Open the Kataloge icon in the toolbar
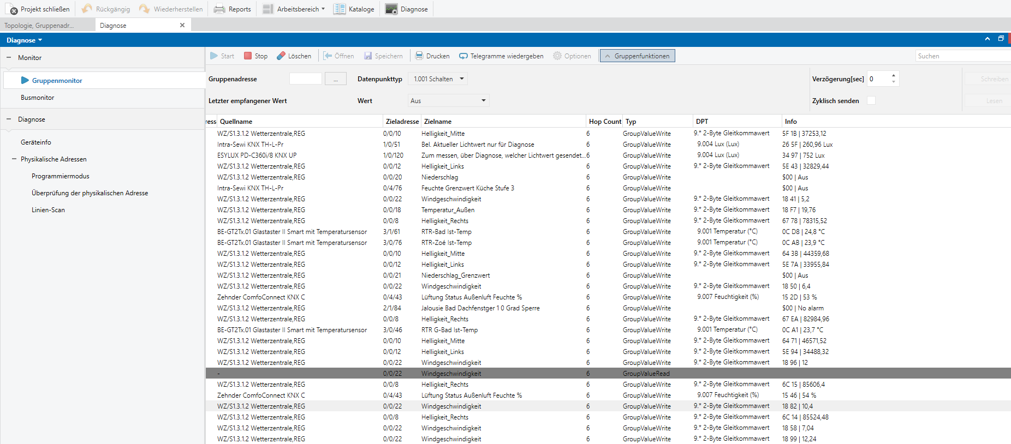Image resolution: width=1011 pixels, height=444 pixels. coord(340,9)
